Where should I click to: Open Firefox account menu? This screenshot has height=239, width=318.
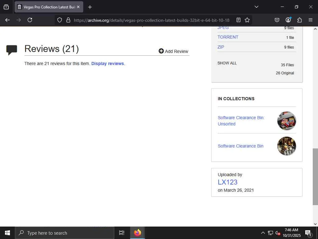click(288, 20)
